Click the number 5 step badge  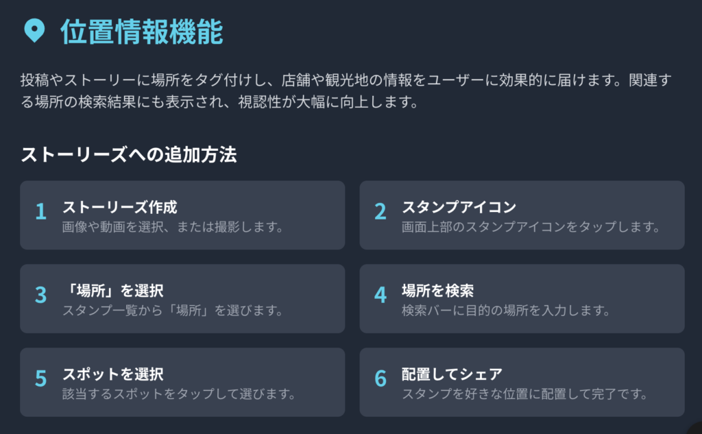point(40,378)
